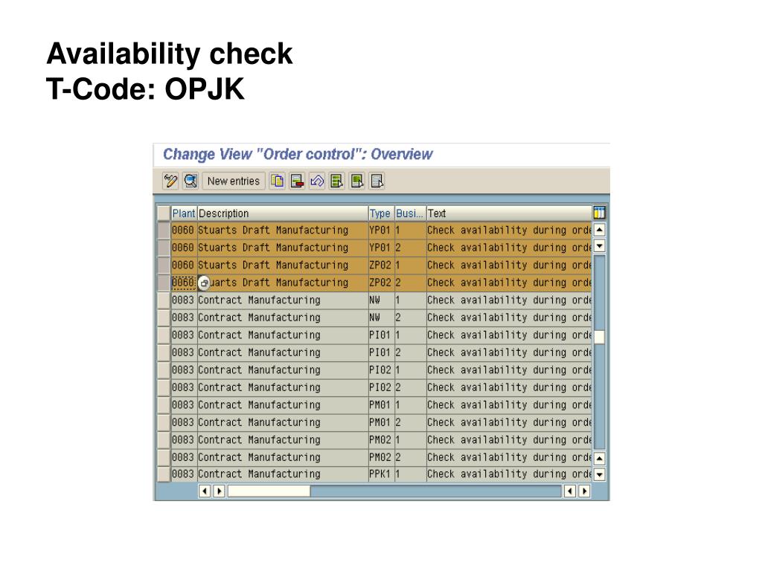Toggle row selector for 0083 PI01 Busi 1
Screen dimensions: 762x571
pyautogui.click(x=163, y=335)
